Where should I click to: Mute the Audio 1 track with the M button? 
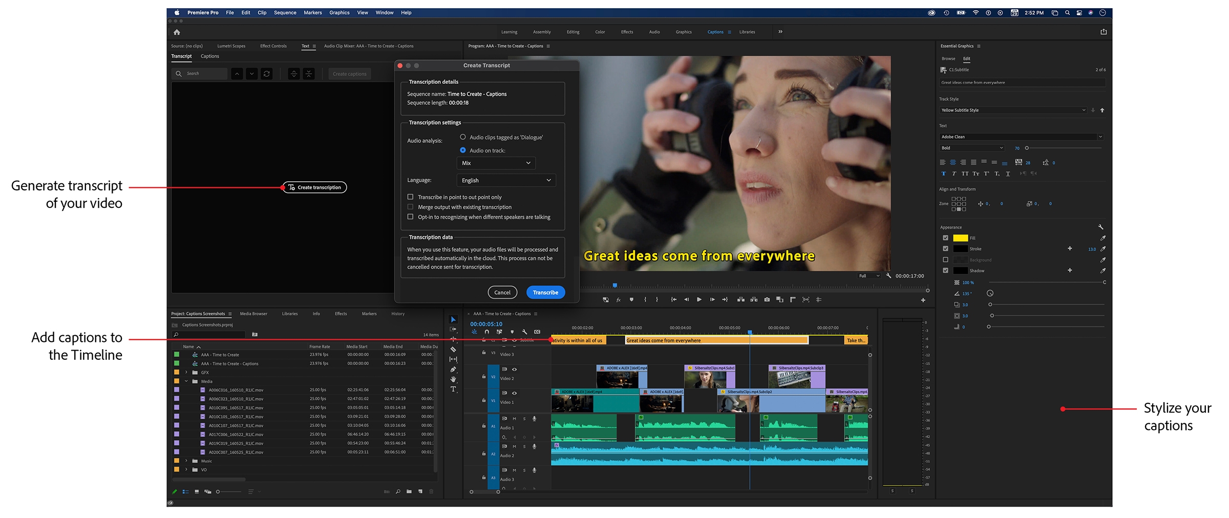coord(514,419)
